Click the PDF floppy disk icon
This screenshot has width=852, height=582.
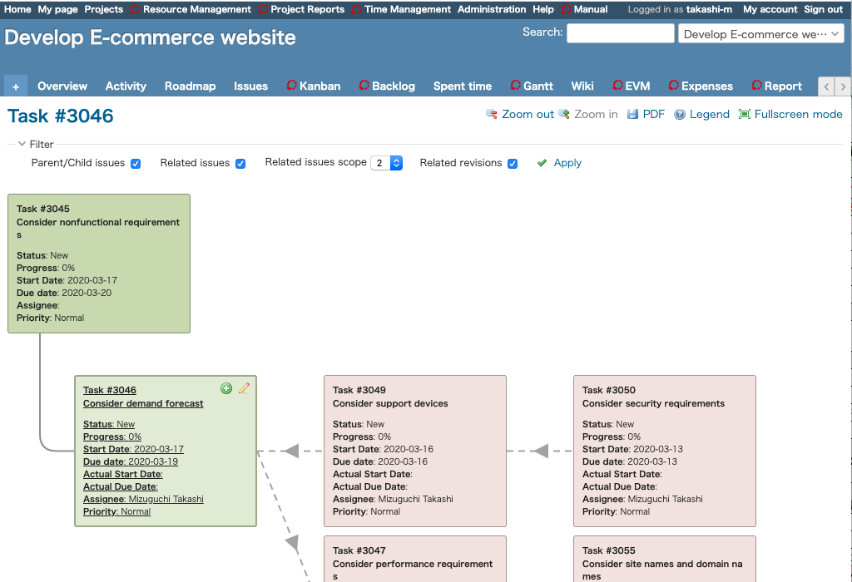pos(632,114)
